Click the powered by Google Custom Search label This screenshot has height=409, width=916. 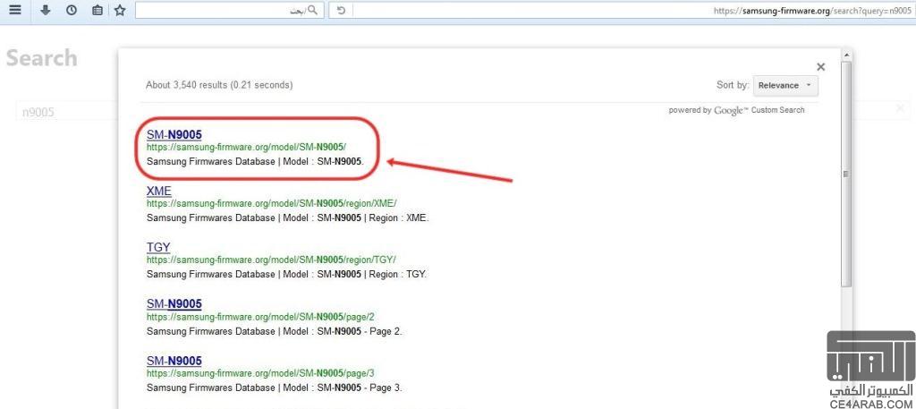click(x=737, y=110)
